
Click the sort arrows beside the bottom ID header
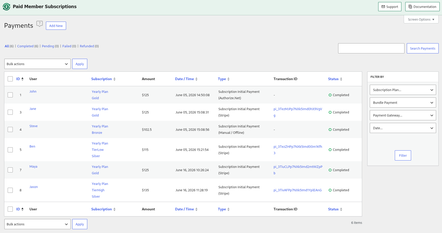point(22,209)
